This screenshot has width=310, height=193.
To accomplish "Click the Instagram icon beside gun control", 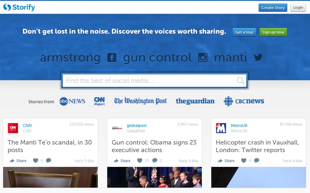I will 203,58.
